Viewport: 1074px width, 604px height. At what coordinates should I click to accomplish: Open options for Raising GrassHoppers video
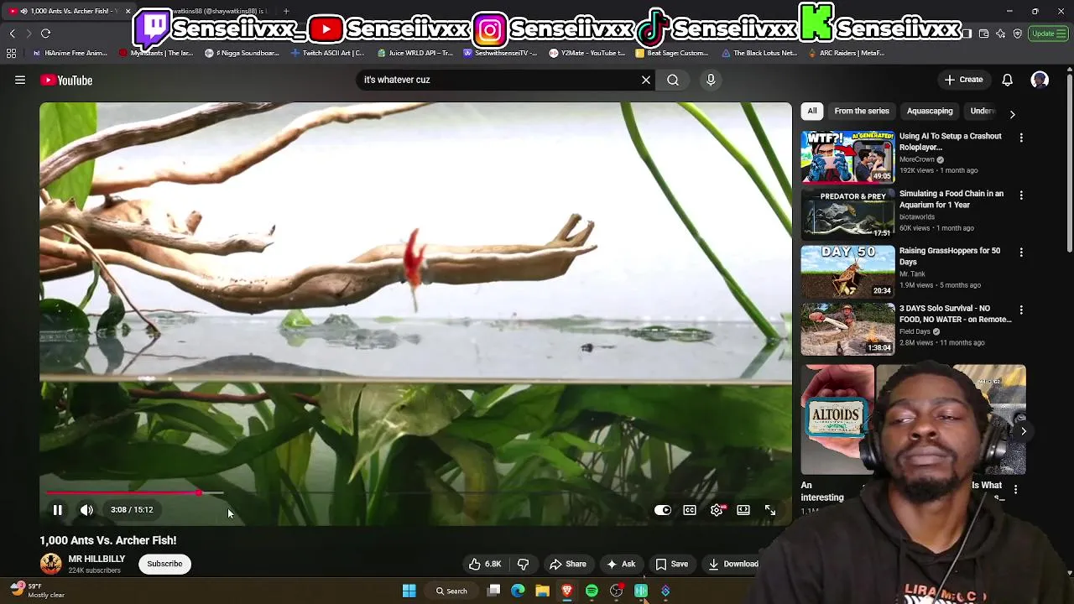[x=1021, y=252]
